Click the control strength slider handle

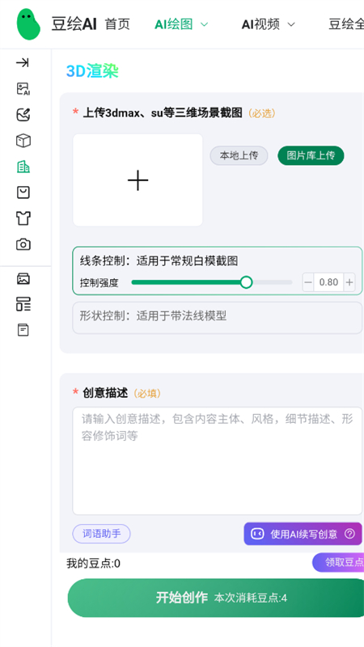pos(247,282)
